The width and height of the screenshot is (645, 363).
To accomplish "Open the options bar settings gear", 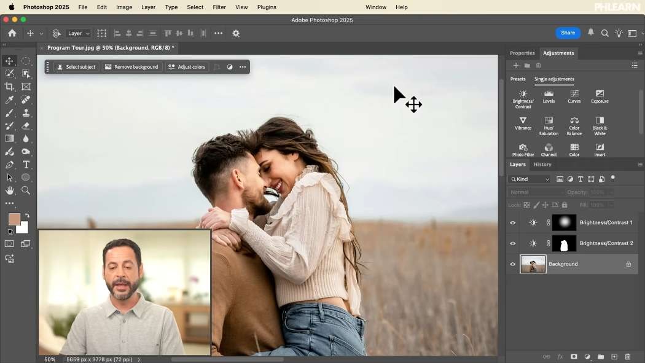I will (236, 33).
